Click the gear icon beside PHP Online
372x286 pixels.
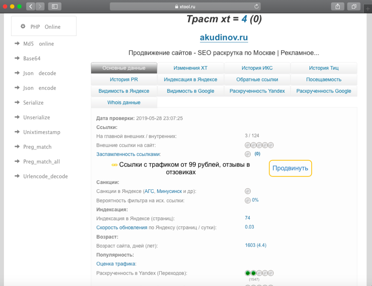click(x=23, y=26)
